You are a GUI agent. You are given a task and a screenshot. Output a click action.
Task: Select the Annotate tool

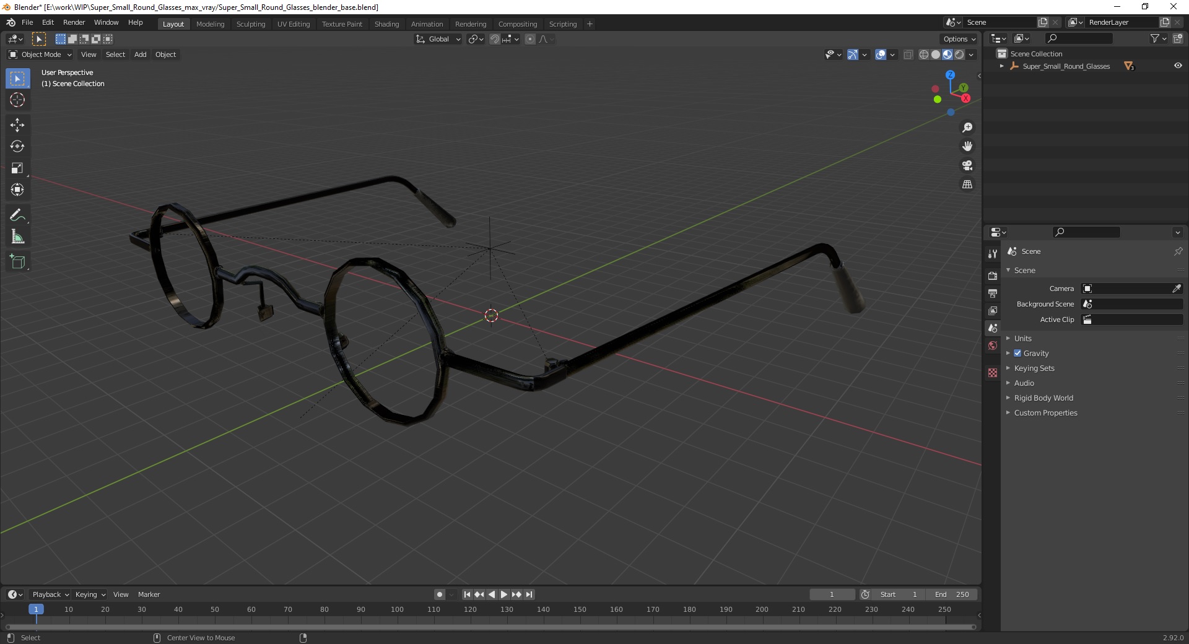(17, 215)
